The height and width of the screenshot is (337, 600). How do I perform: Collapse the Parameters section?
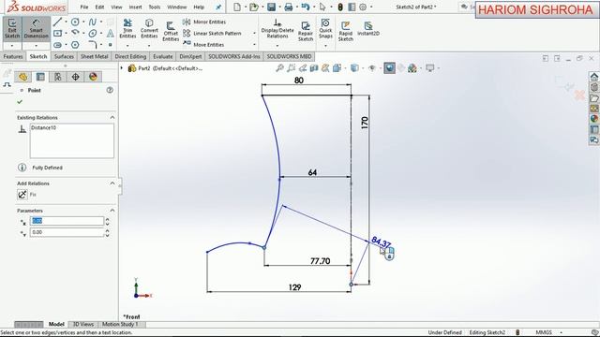112,211
